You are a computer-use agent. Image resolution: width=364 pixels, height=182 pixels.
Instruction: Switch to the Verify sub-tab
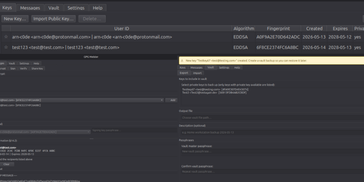click(23, 69)
